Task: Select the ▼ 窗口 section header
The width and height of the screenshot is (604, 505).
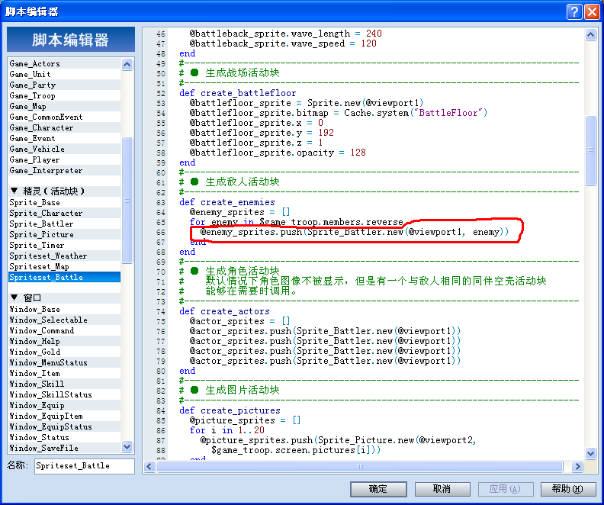Action: pos(64,298)
